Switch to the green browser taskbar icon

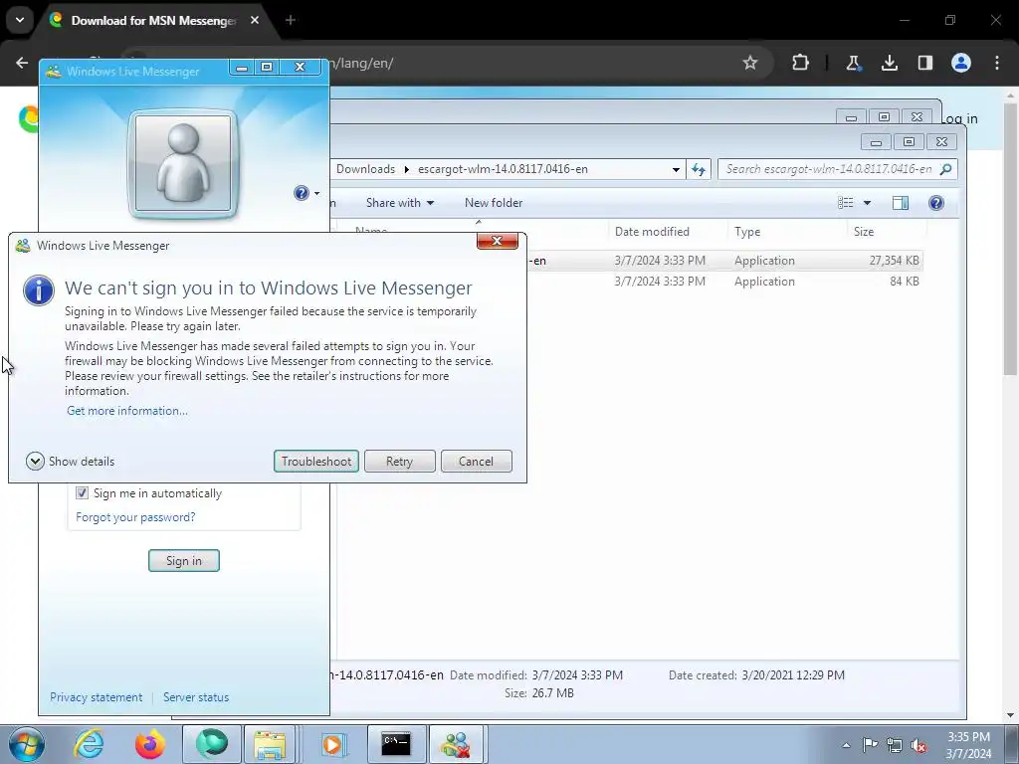tap(212, 744)
